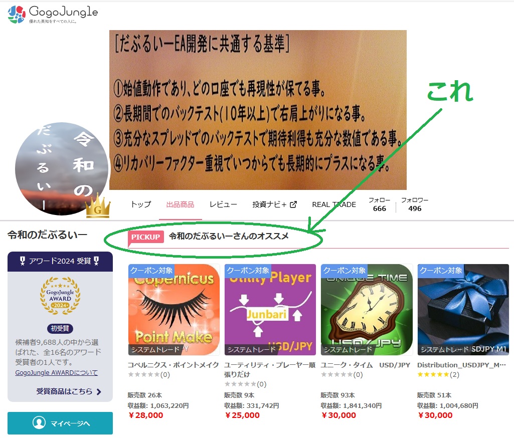Open the external link icon beside 投資ナビ+
Screen dimensions: 514x438
tap(293, 204)
